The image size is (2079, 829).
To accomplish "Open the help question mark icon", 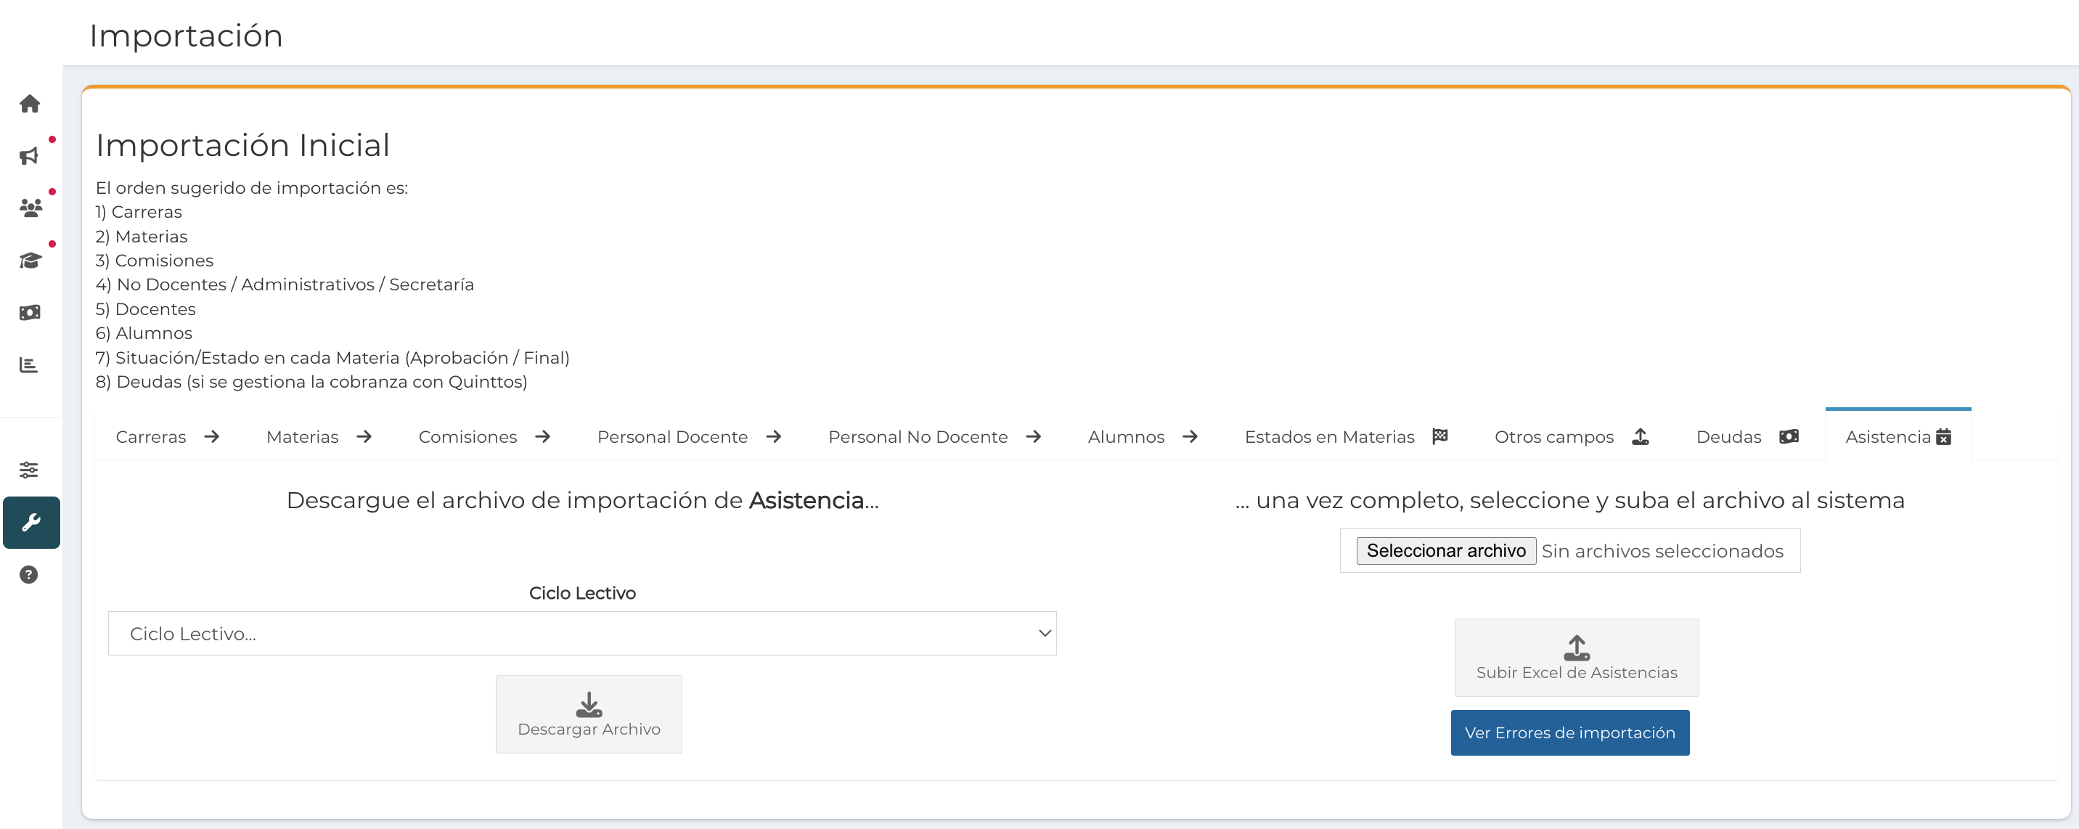I will click(30, 575).
